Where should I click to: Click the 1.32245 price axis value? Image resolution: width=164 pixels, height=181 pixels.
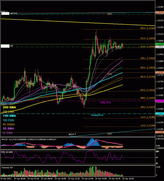coord(160,21)
